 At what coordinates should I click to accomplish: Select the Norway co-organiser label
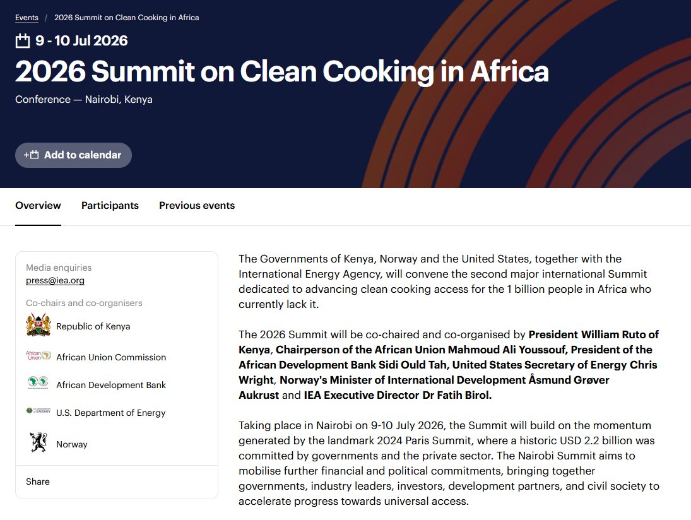tap(72, 444)
